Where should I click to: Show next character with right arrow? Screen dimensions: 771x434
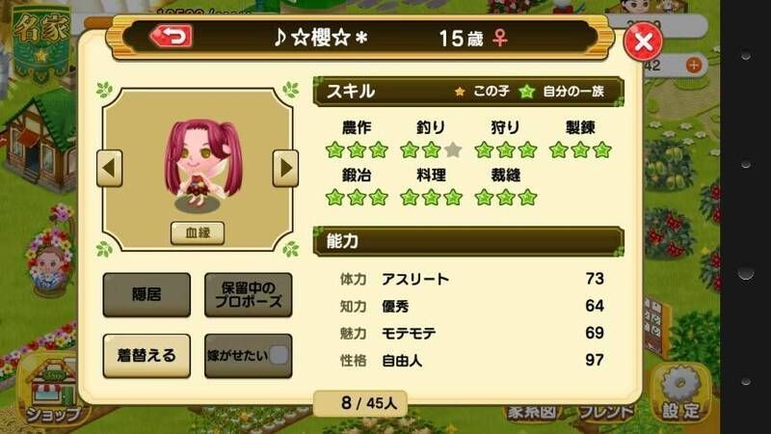click(285, 168)
